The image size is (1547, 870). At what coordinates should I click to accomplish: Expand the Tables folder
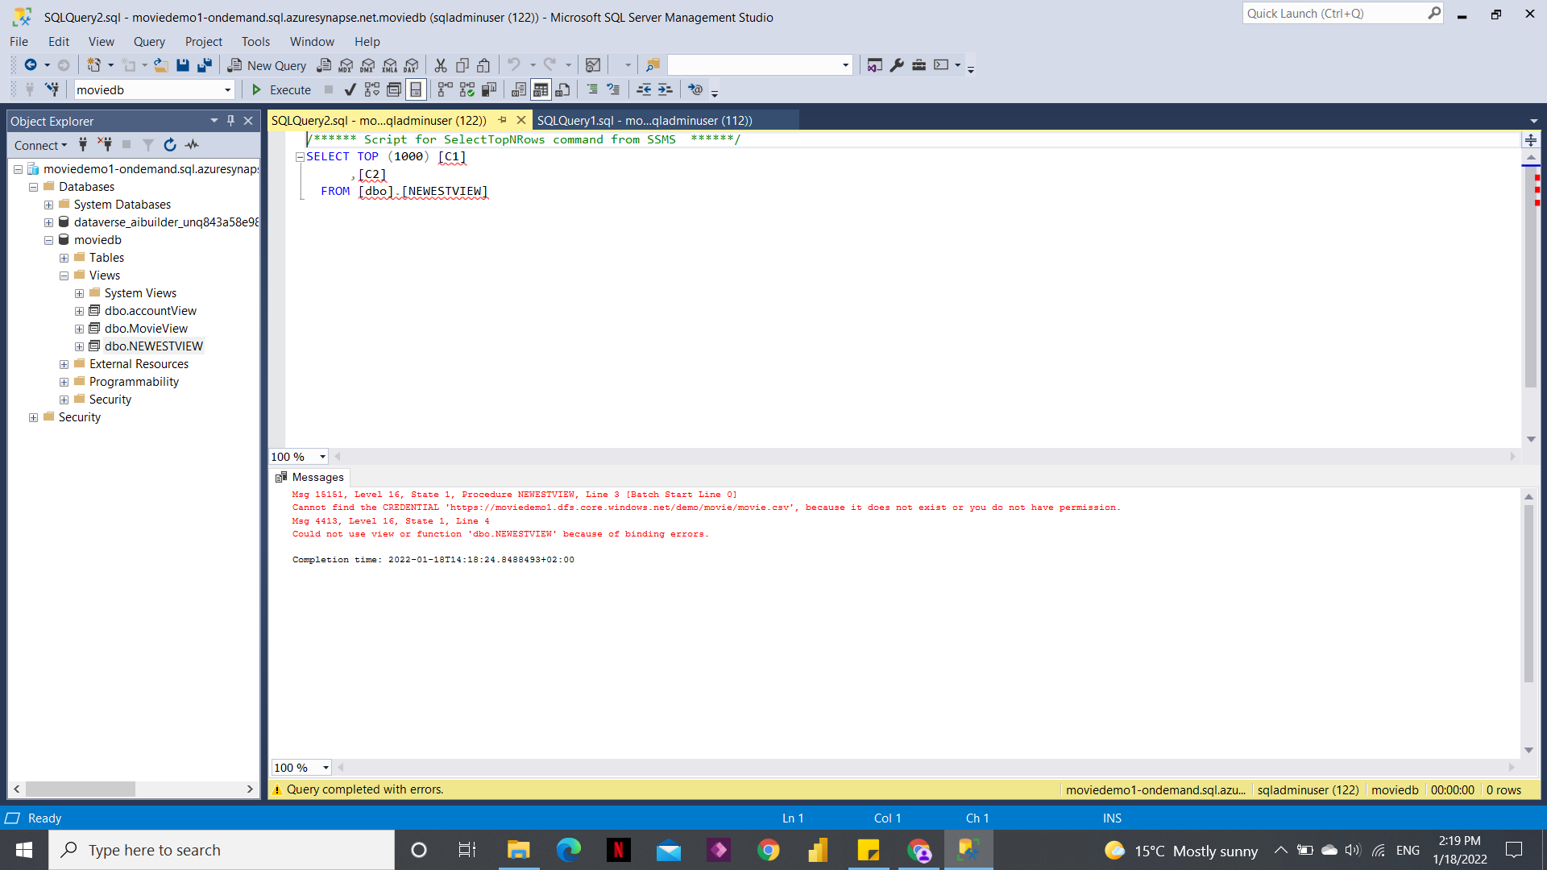tap(64, 257)
